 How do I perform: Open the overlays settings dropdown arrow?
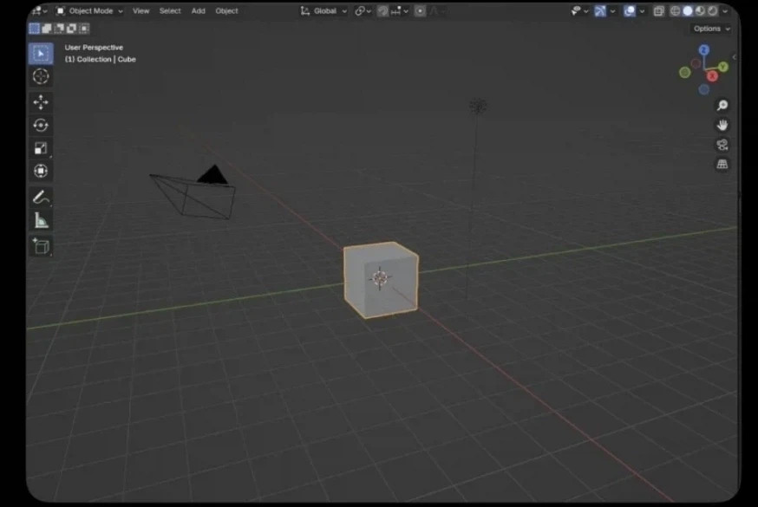click(x=642, y=11)
